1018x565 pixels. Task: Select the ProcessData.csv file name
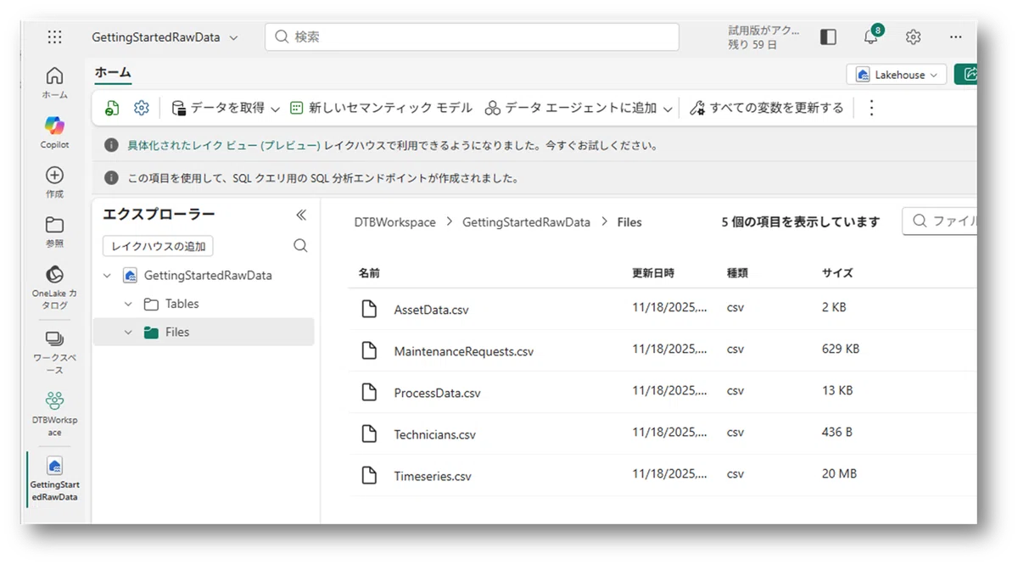437,393
